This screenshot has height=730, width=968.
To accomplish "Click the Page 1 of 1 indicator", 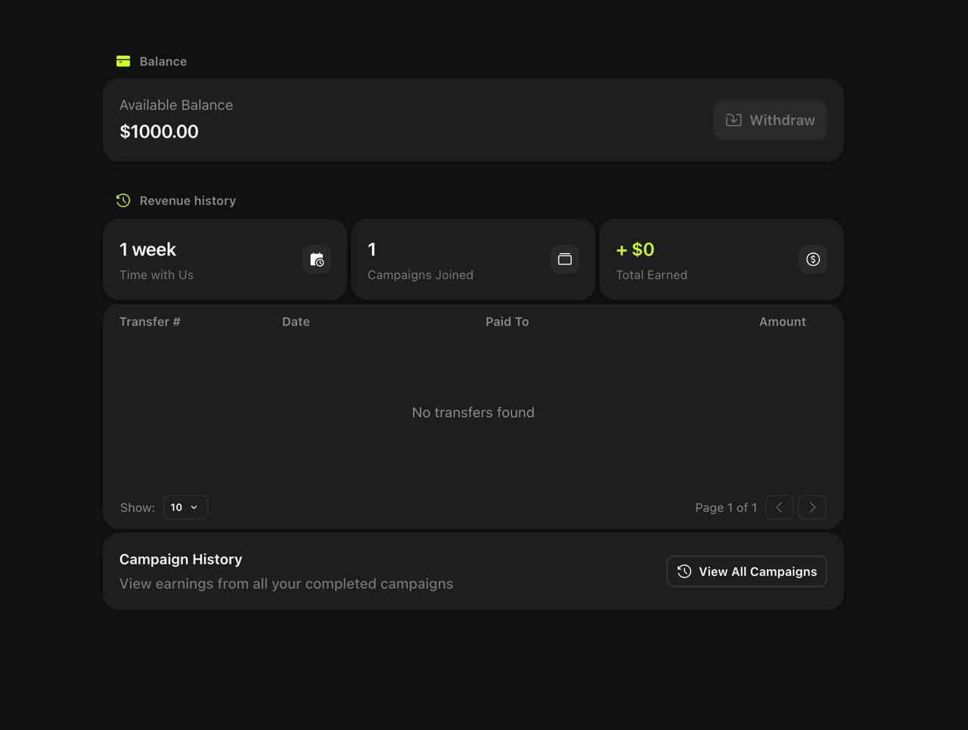I will click(726, 508).
